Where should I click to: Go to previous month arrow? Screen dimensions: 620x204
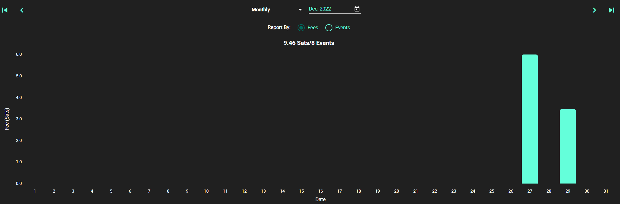click(x=22, y=10)
